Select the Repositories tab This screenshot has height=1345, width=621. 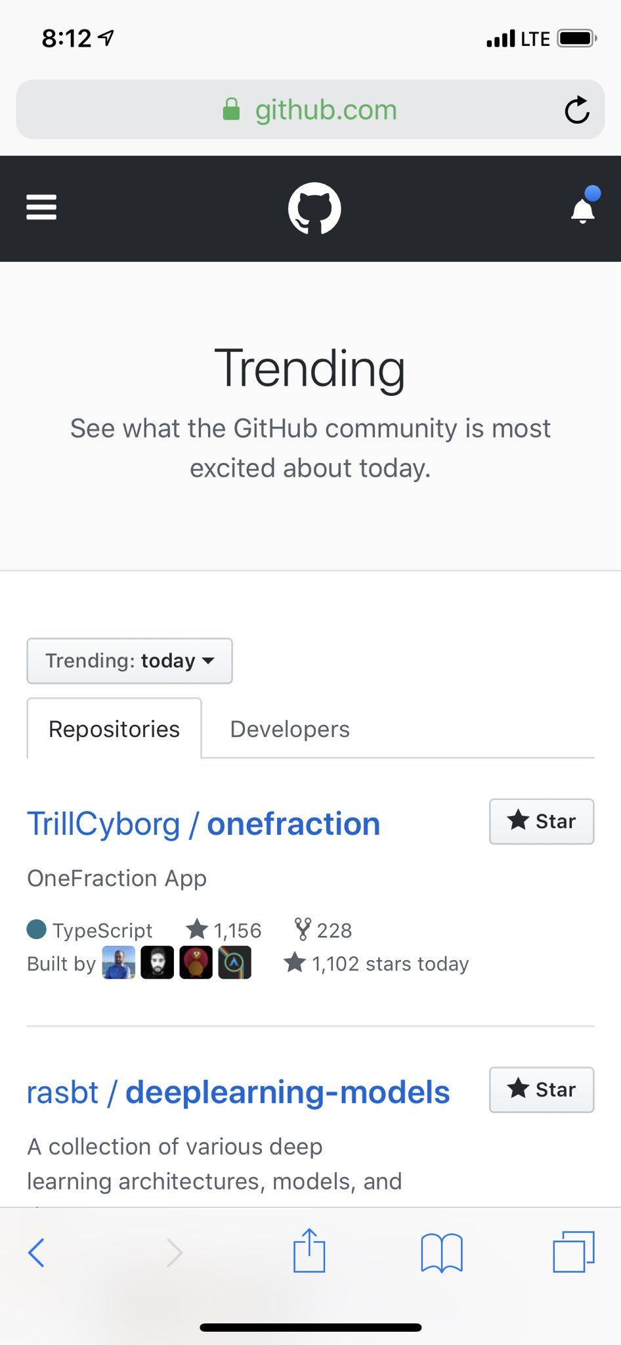pos(114,729)
